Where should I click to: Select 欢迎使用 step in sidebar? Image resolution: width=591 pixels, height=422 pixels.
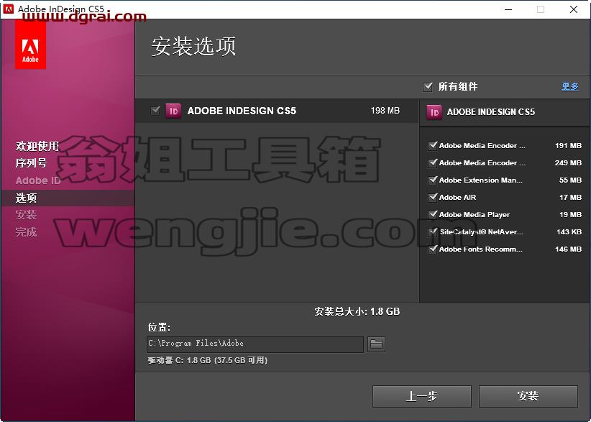click(x=37, y=146)
